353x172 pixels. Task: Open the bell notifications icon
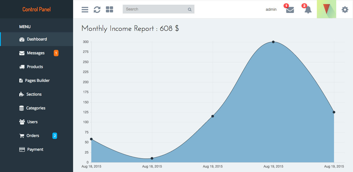pos(308,10)
